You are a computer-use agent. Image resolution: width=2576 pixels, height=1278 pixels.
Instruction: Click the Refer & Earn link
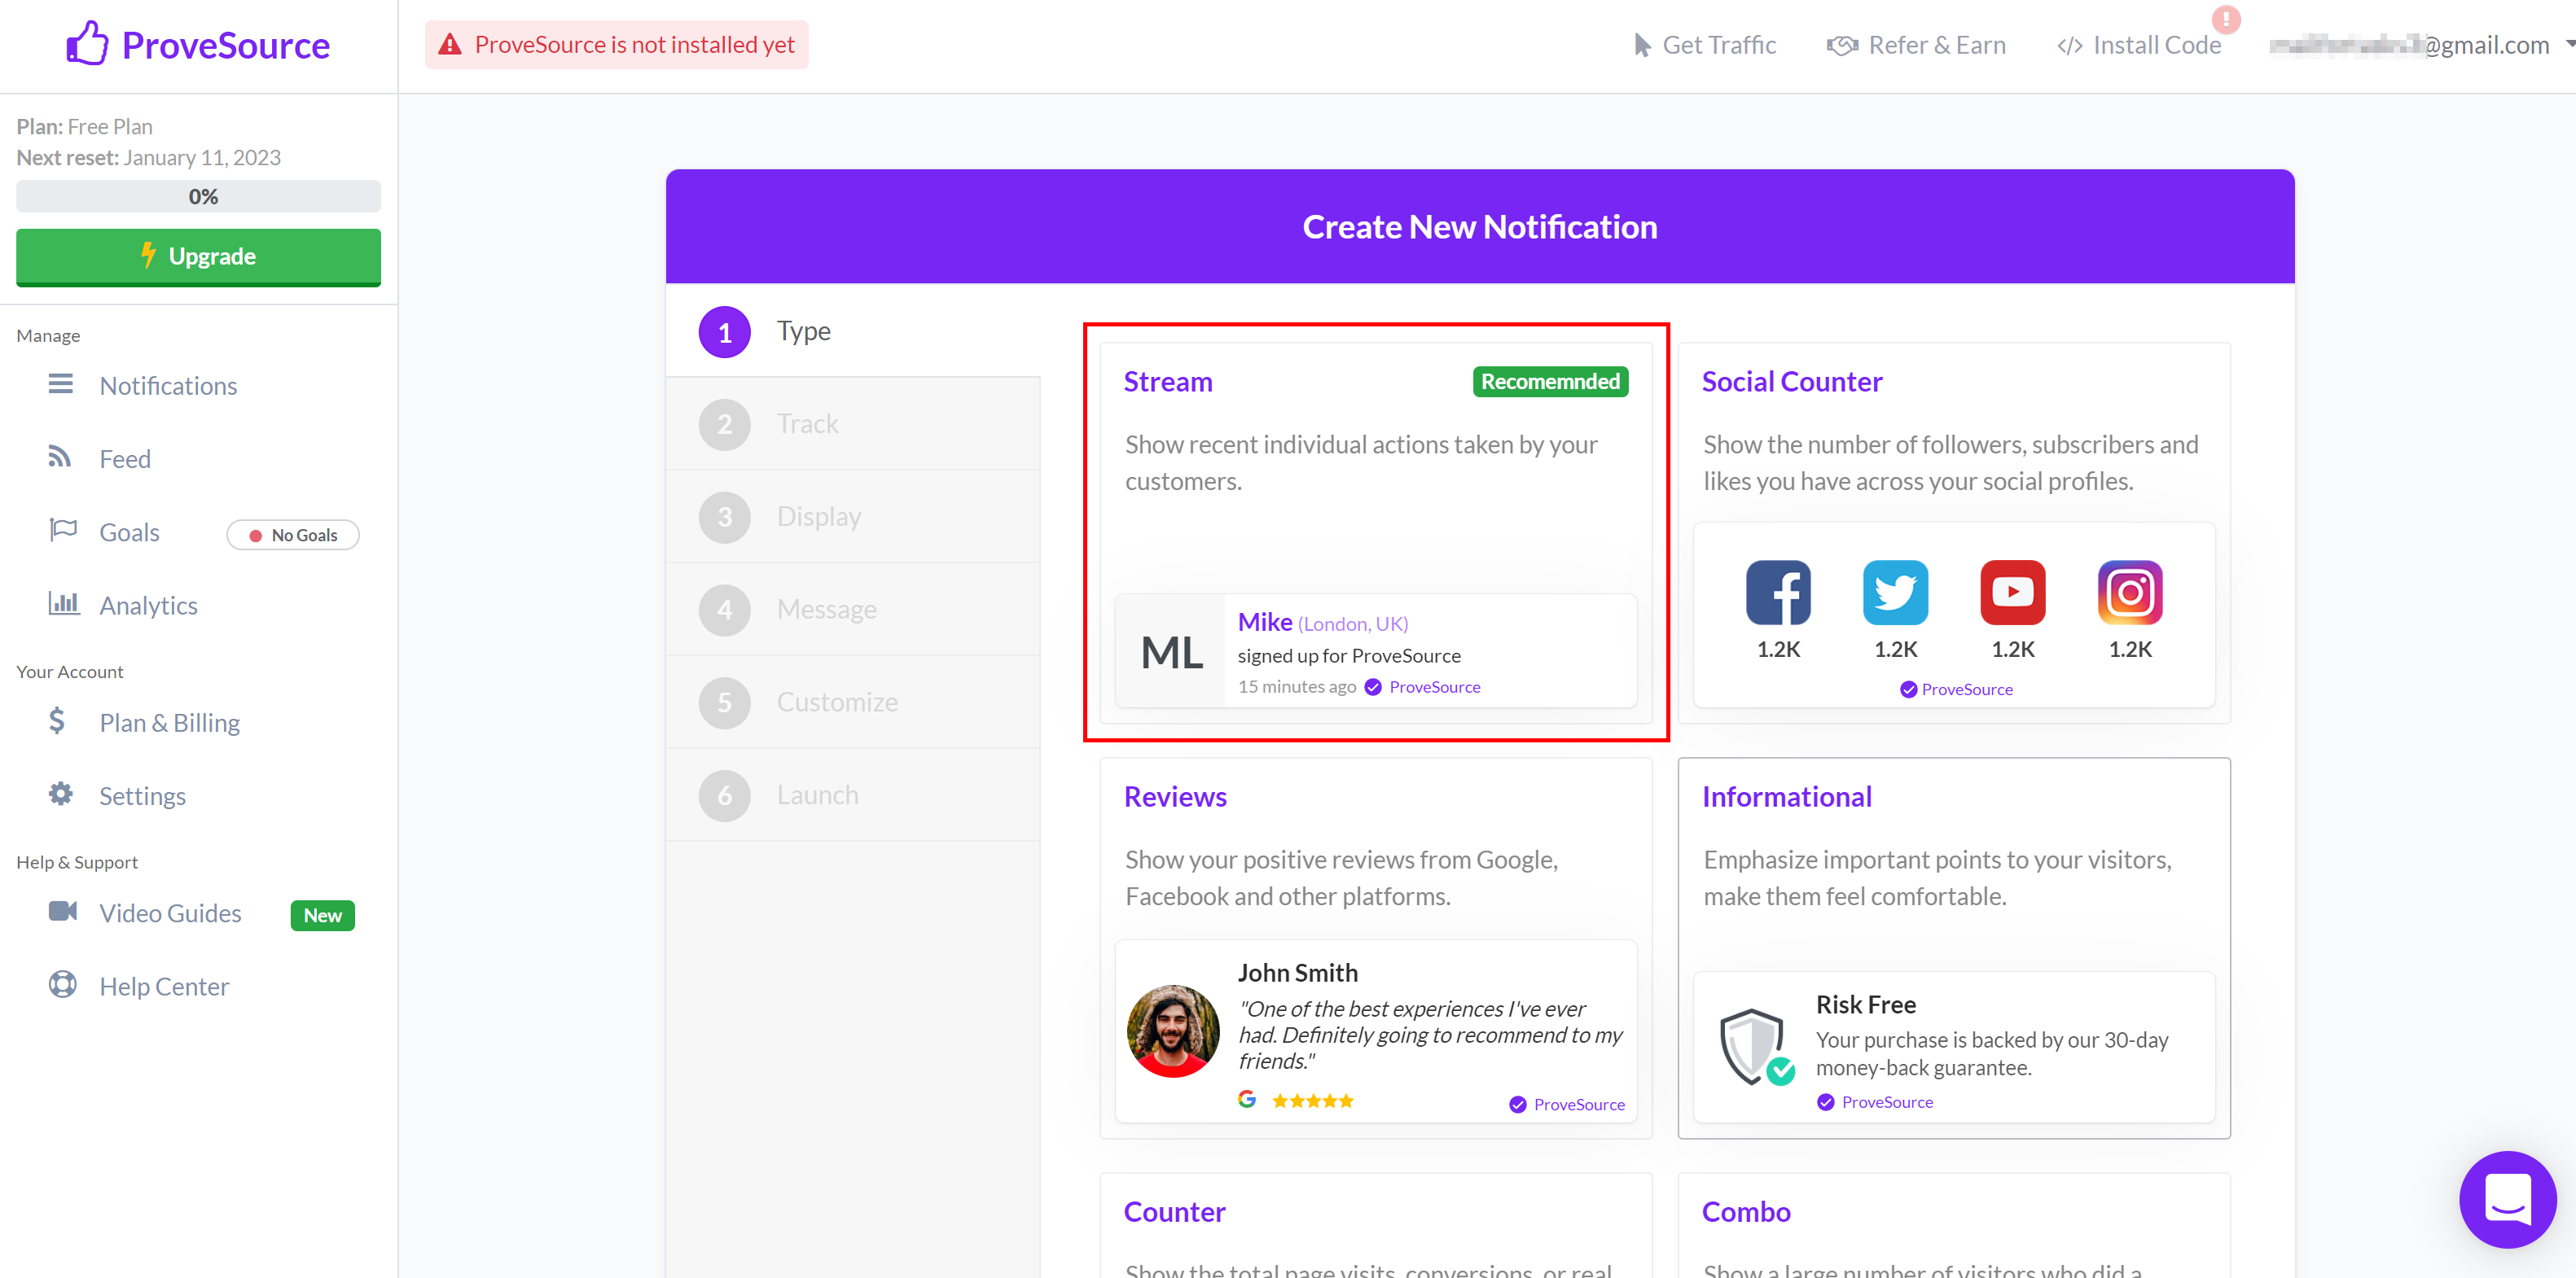click(x=1916, y=45)
